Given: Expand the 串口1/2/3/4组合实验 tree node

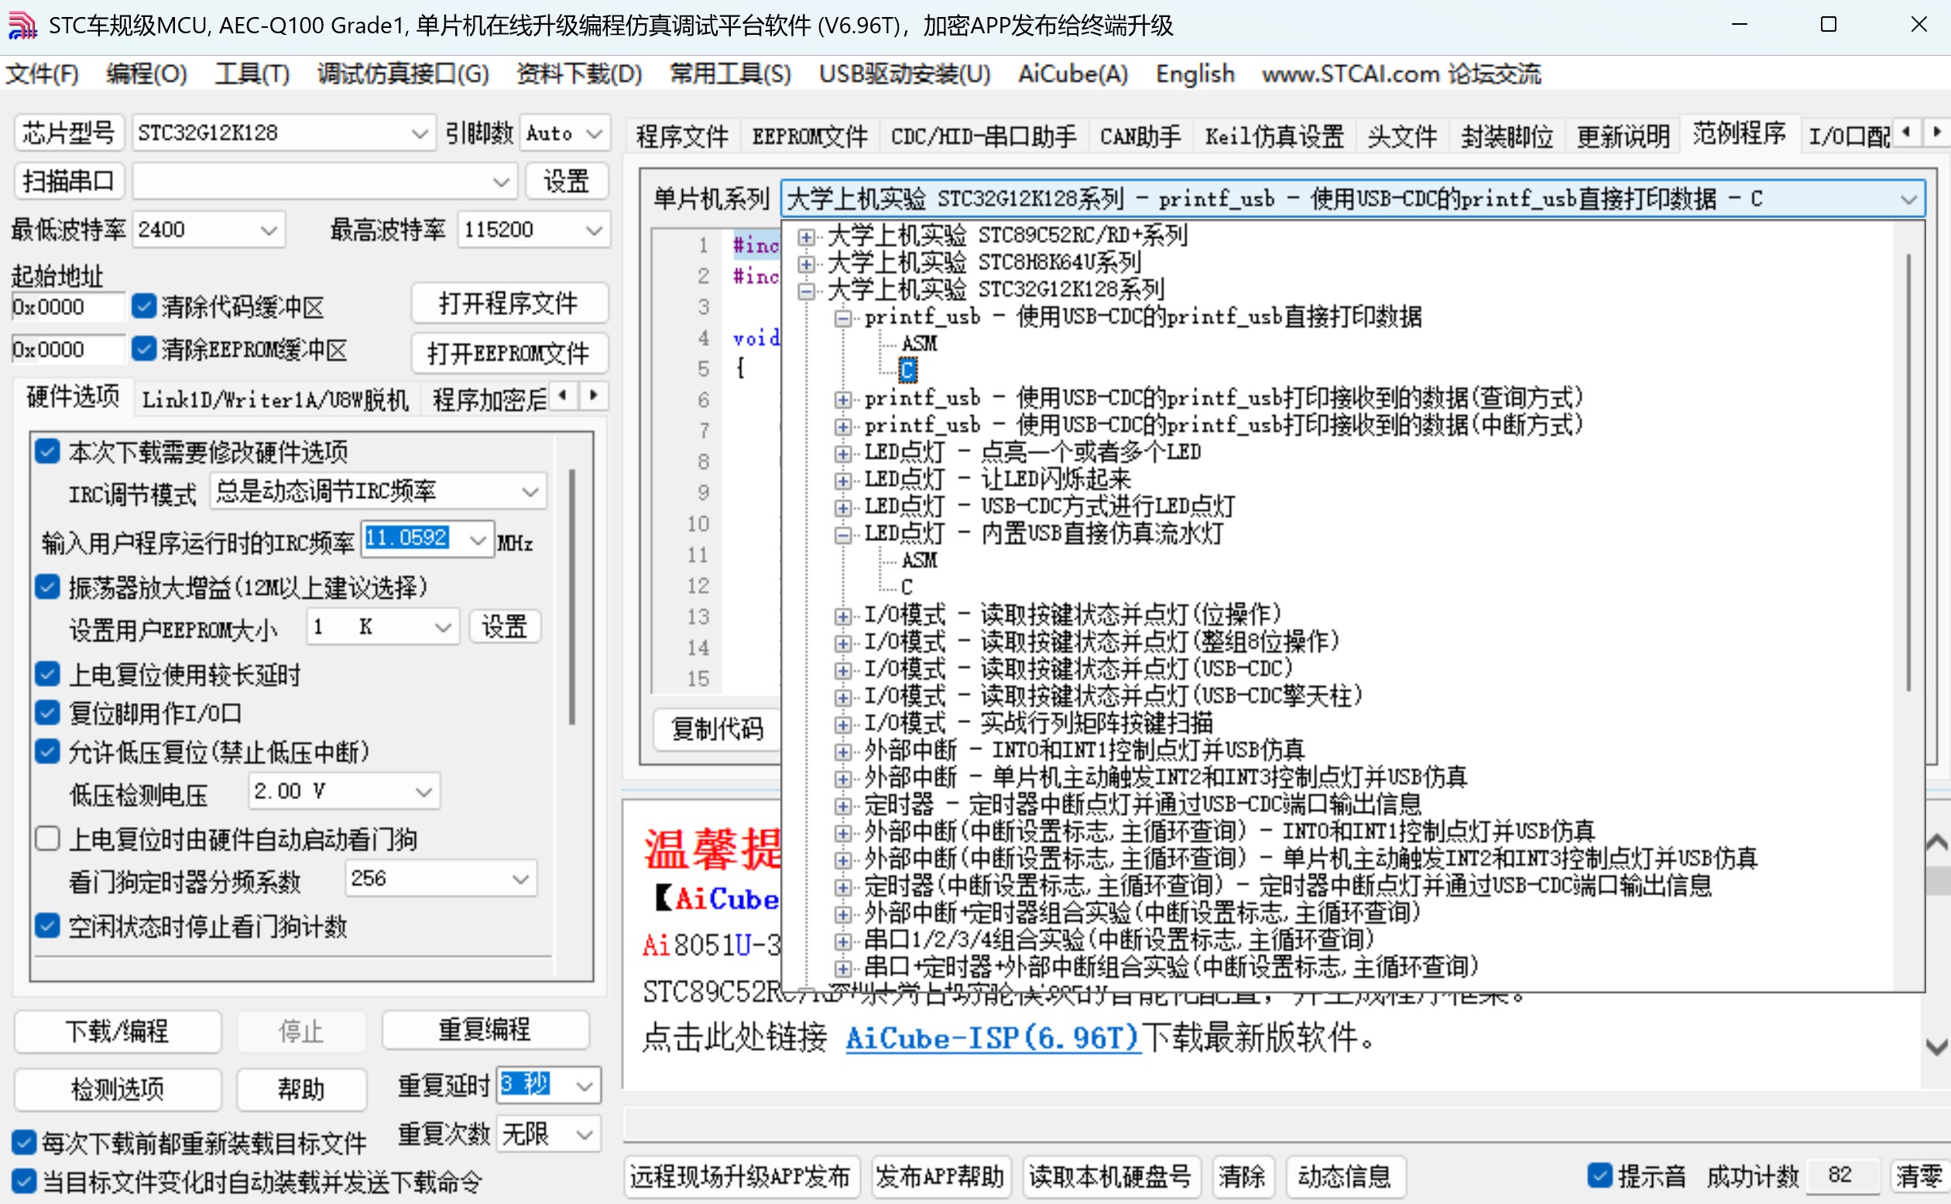Looking at the screenshot, I should click(x=843, y=940).
